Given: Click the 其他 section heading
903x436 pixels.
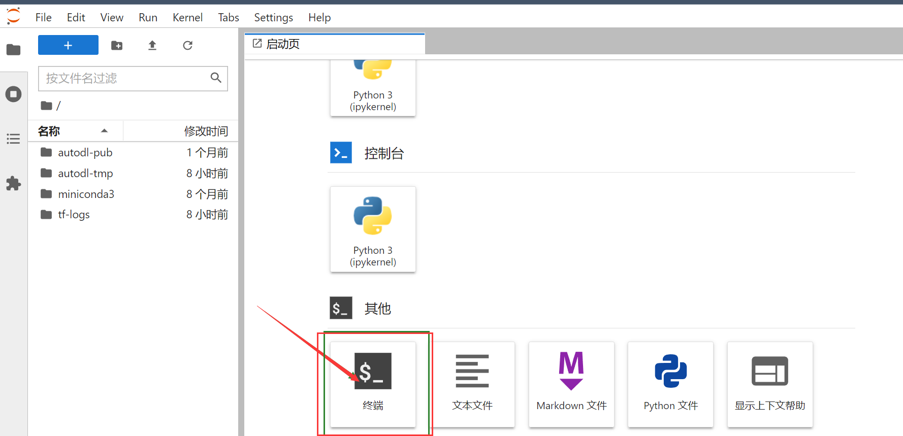Looking at the screenshot, I should coord(377,308).
